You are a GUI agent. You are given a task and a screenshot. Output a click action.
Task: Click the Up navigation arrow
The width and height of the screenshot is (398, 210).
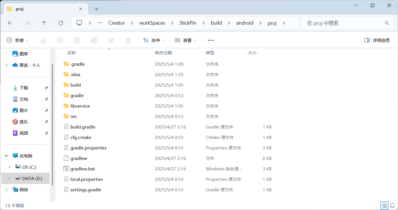44,23
